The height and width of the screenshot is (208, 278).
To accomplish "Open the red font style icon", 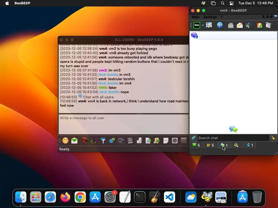I will [x=85, y=141].
